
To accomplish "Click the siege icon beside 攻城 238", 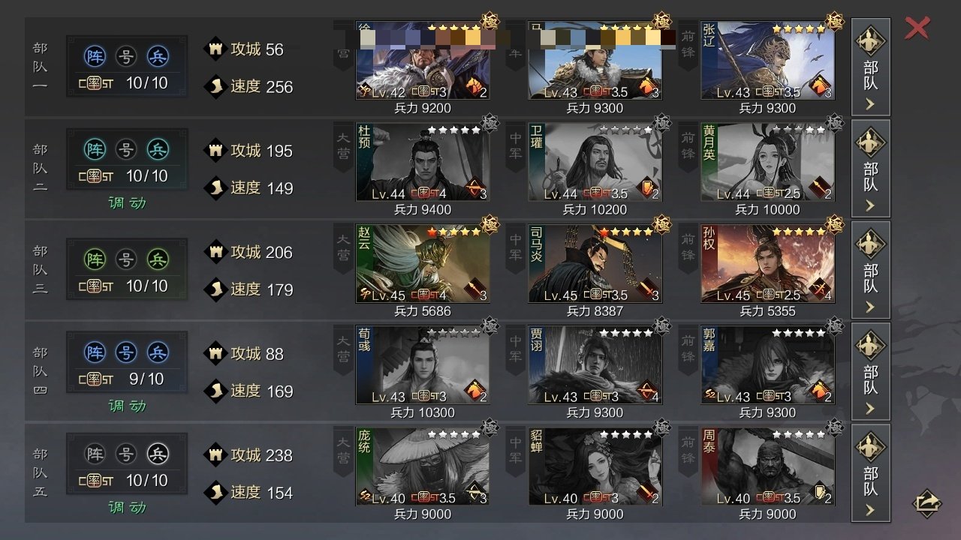I will pyautogui.click(x=216, y=454).
